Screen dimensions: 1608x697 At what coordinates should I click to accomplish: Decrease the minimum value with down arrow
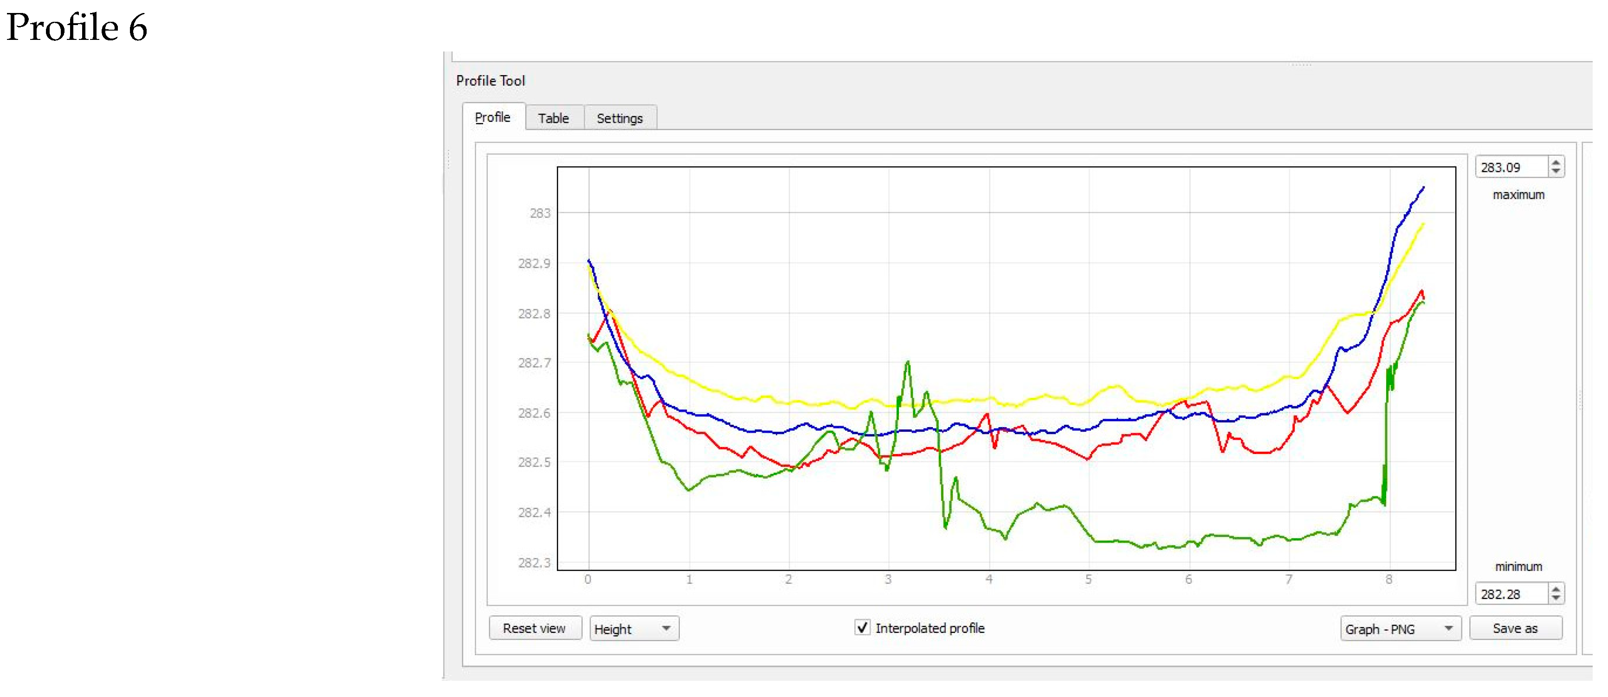click(x=1556, y=598)
